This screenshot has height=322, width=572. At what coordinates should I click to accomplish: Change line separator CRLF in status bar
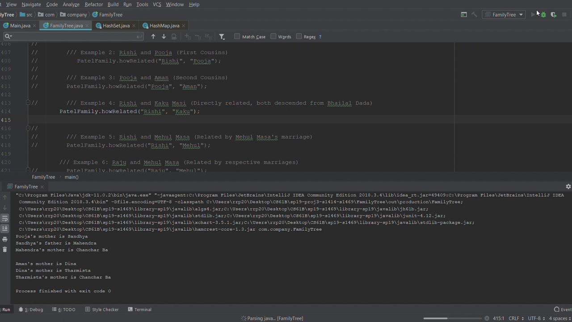click(516, 318)
